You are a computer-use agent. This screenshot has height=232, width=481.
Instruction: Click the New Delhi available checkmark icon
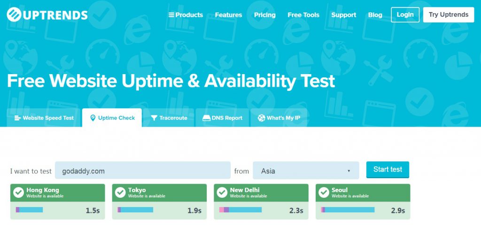[222, 193]
